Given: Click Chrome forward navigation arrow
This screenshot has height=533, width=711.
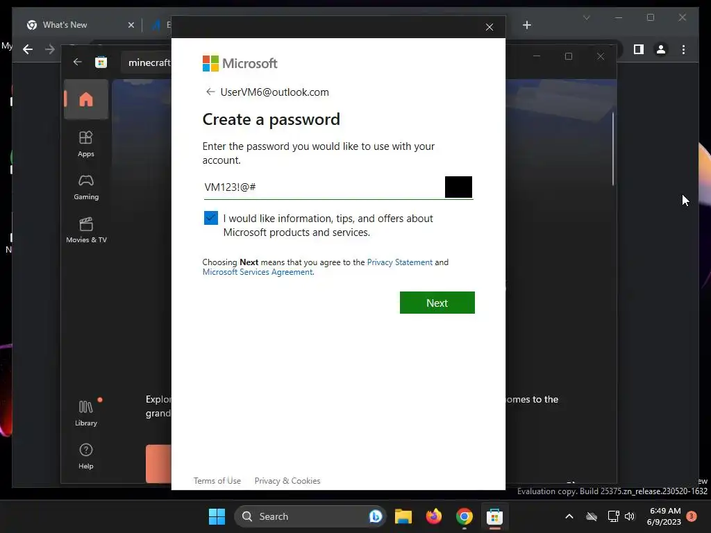Looking at the screenshot, I should point(49,49).
